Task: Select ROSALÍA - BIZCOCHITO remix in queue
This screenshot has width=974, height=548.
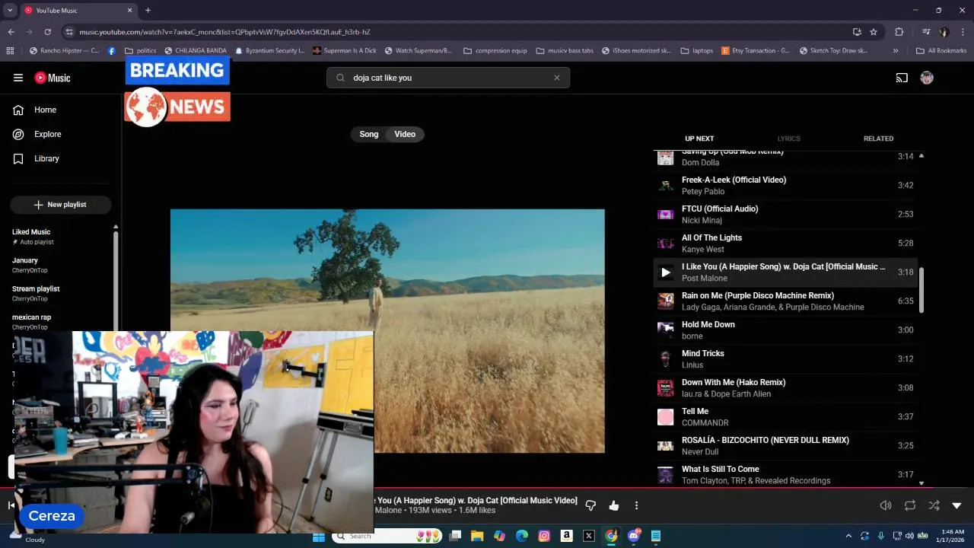Action: (785, 446)
